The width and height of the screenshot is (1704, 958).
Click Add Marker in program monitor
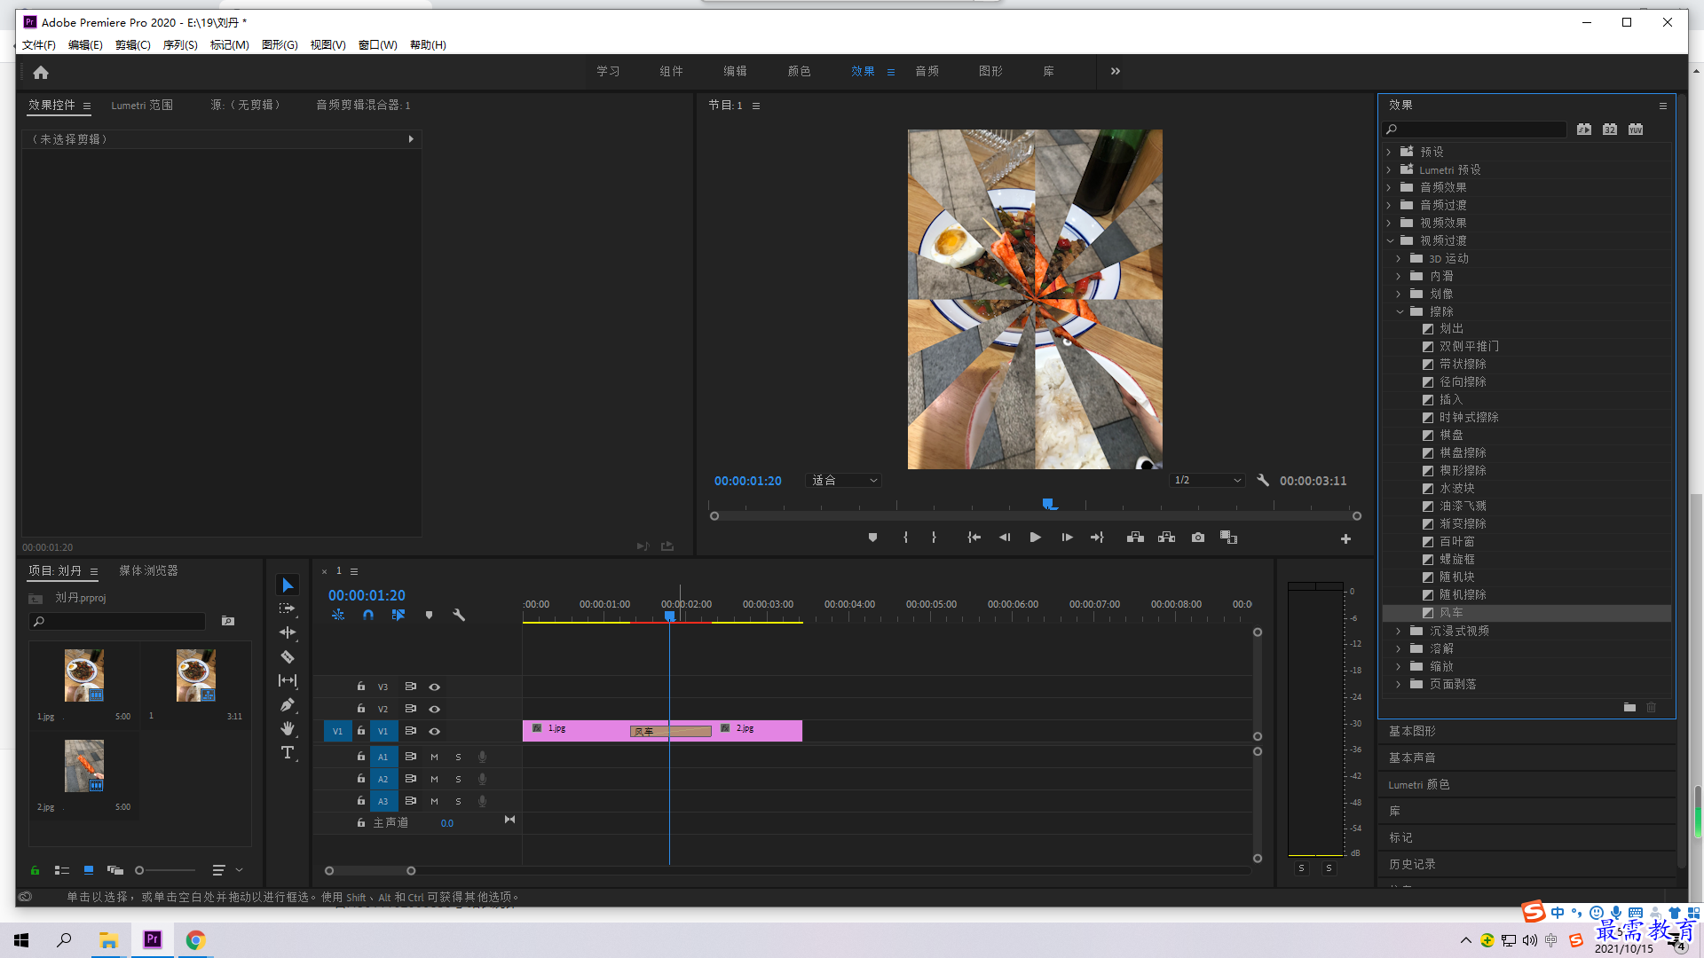point(872,538)
